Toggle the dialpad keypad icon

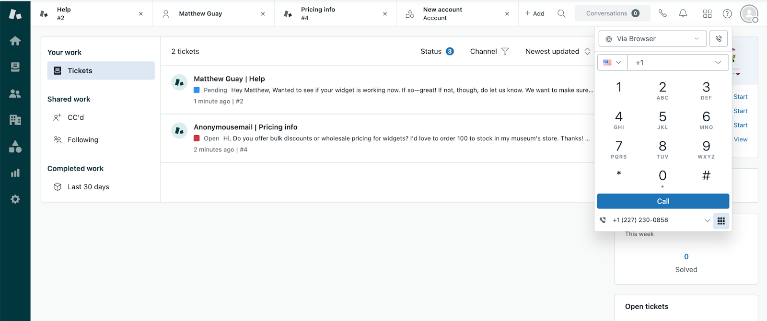pos(721,220)
